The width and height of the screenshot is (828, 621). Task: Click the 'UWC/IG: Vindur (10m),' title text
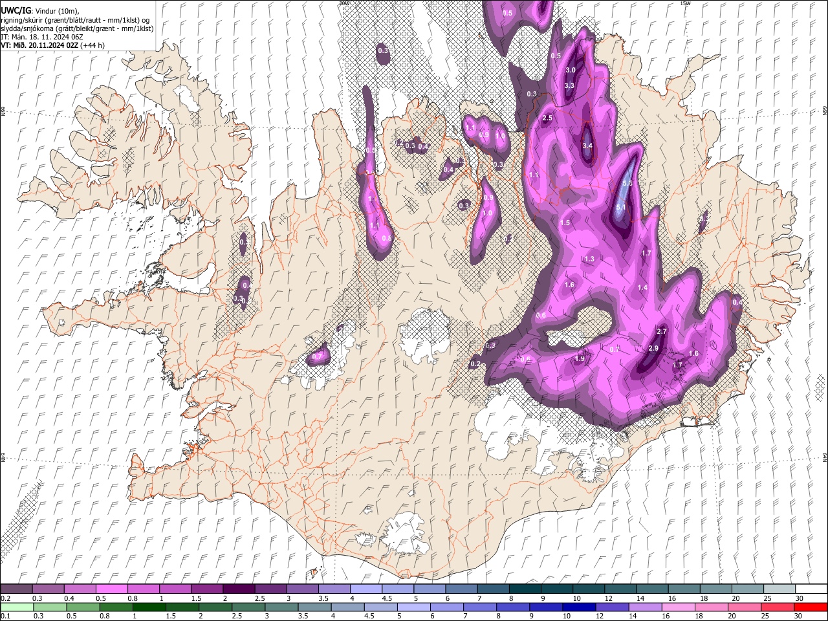point(39,10)
